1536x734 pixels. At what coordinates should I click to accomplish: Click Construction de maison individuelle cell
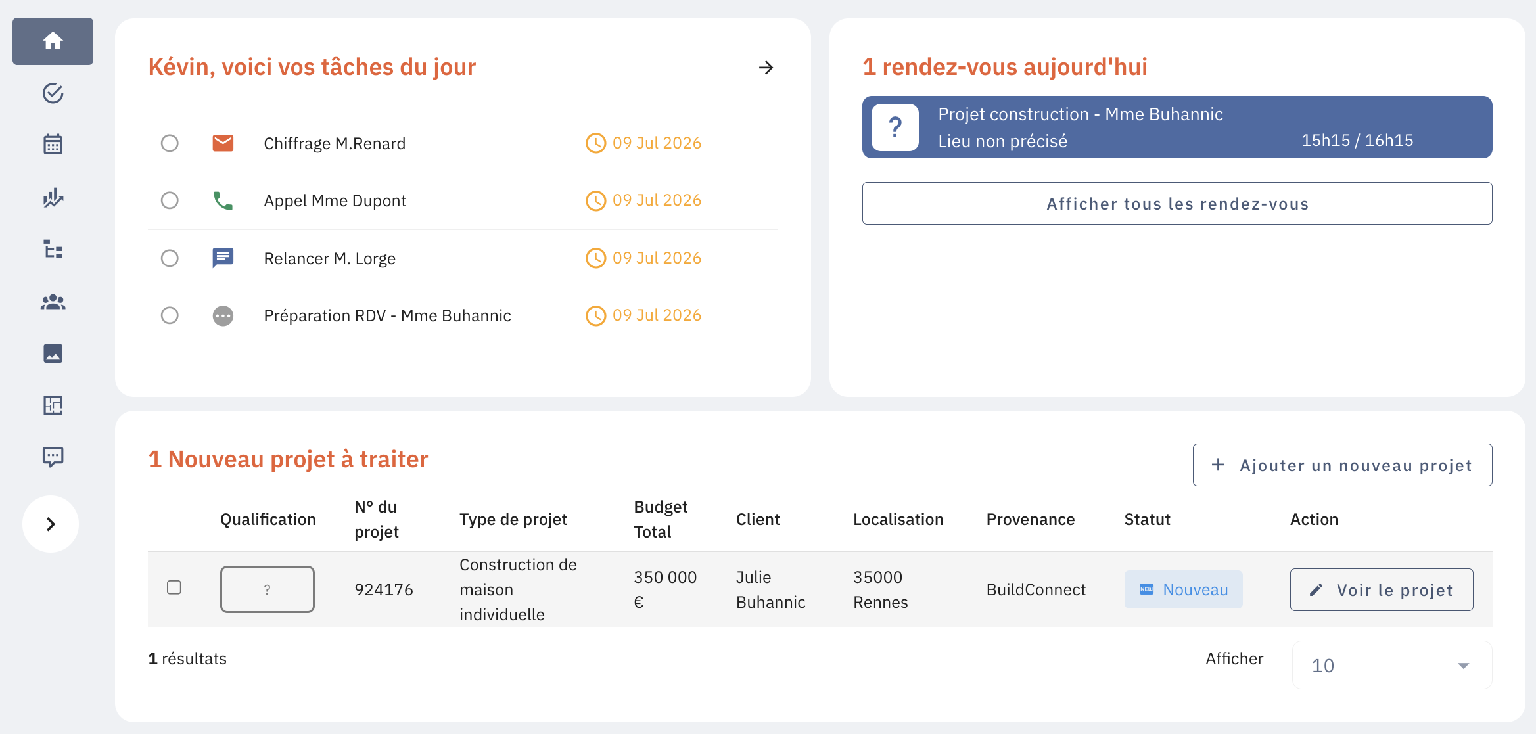(x=518, y=589)
